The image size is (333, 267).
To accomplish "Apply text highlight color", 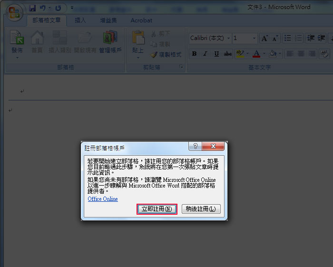I will tap(240, 54).
